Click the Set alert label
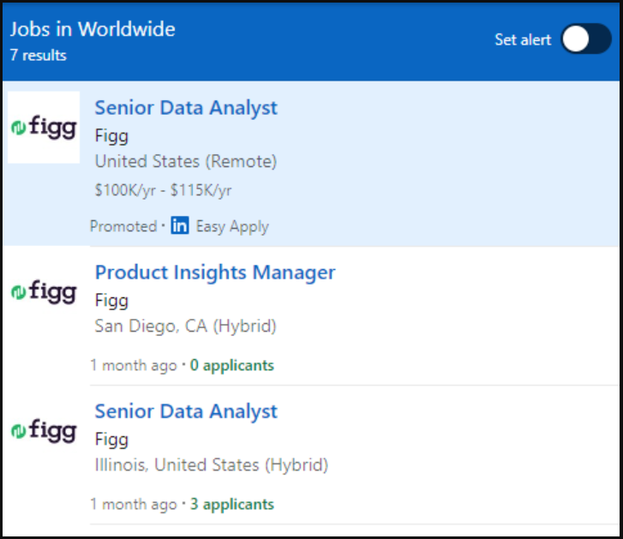The height and width of the screenshot is (539, 623). (523, 39)
